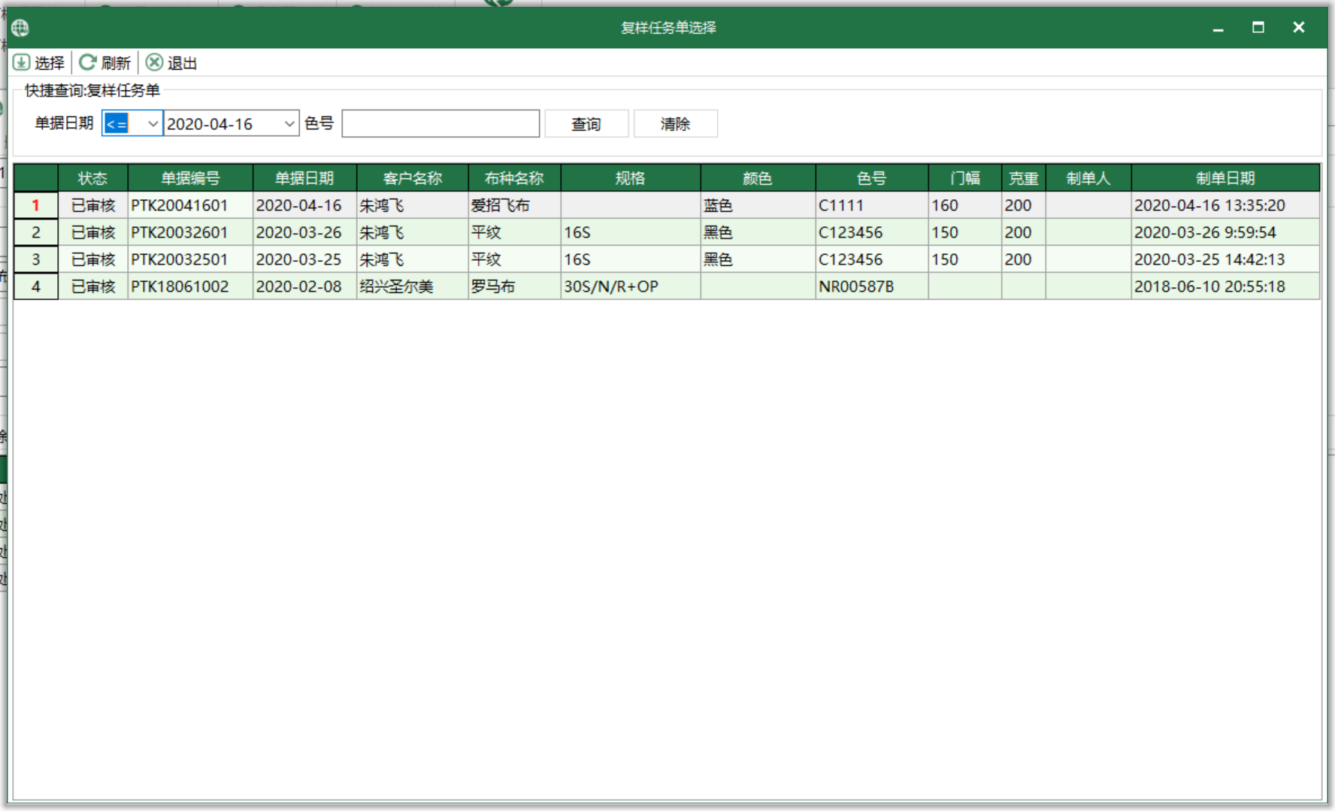Click the 色号 column header in table
Image resolution: width=1335 pixels, height=811 pixels.
[x=872, y=178]
